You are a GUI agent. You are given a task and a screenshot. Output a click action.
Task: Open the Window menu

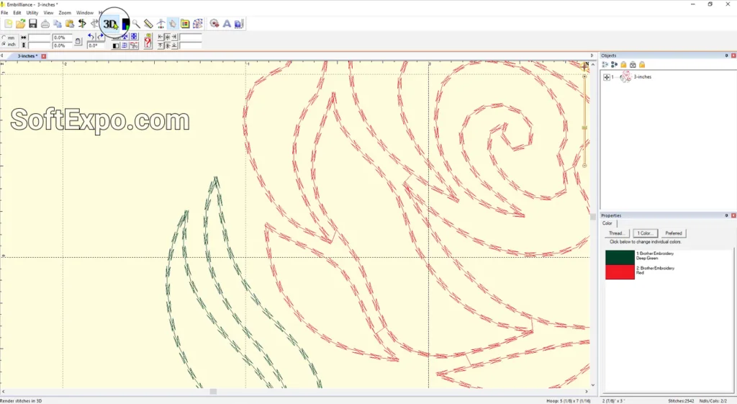tap(85, 13)
